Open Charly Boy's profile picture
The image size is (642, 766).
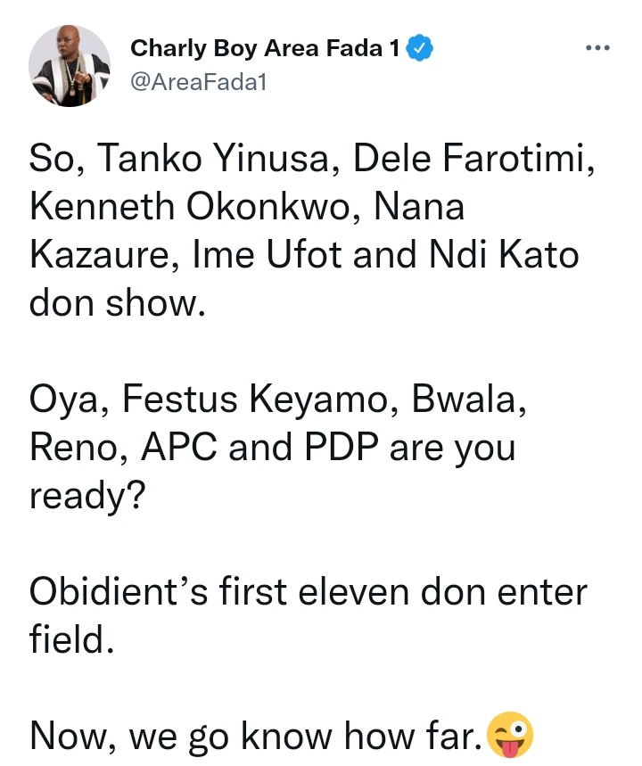(x=69, y=65)
